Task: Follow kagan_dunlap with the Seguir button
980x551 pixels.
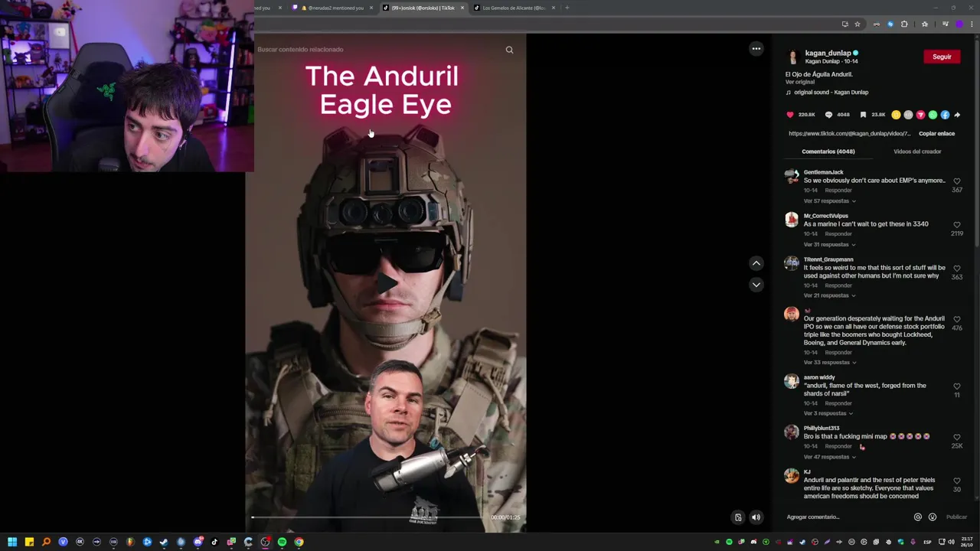Action: coord(942,57)
